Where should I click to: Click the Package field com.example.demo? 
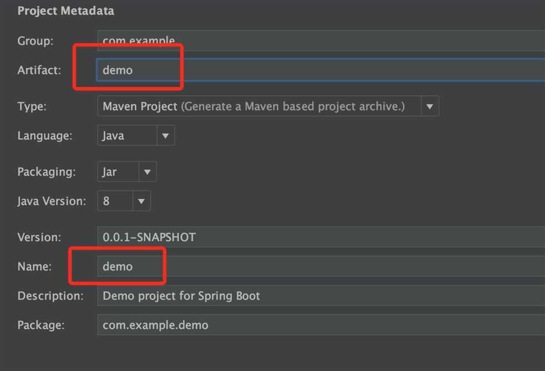tap(321, 325)
